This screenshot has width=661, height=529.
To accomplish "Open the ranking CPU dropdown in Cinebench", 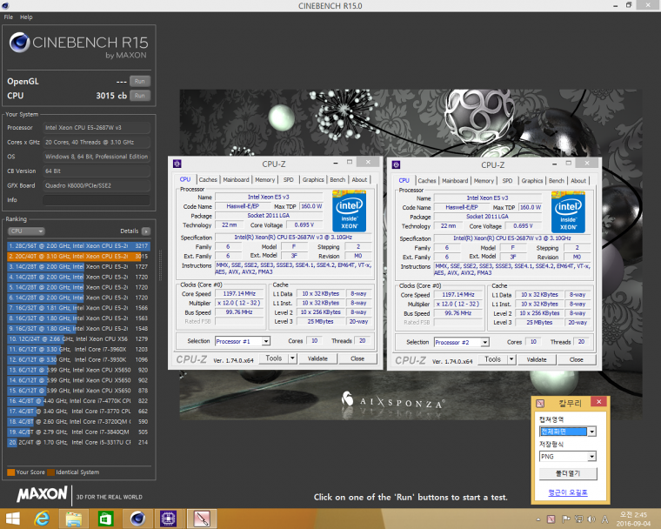I will tap(26, 231).
